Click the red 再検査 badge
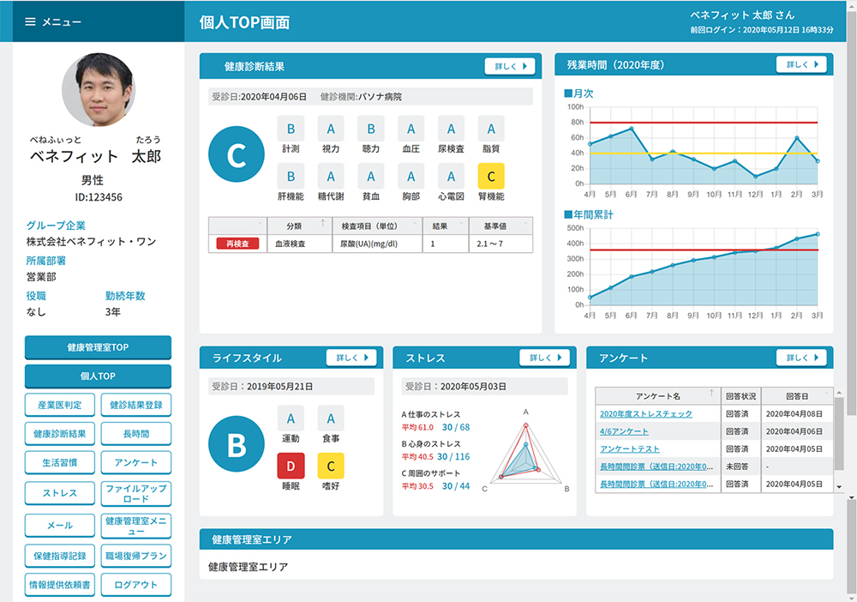Viewport: 857px width, 602px height. point(237,244)
